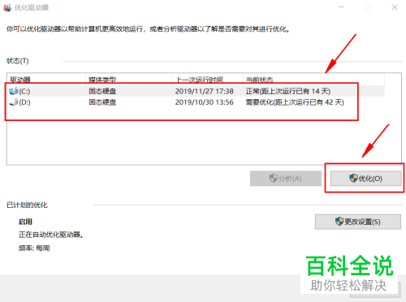Click the 启用 scheduled optimization status

25,222
